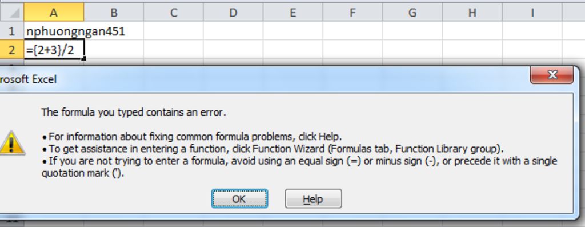Select column G header

click(x=412, y=13)
